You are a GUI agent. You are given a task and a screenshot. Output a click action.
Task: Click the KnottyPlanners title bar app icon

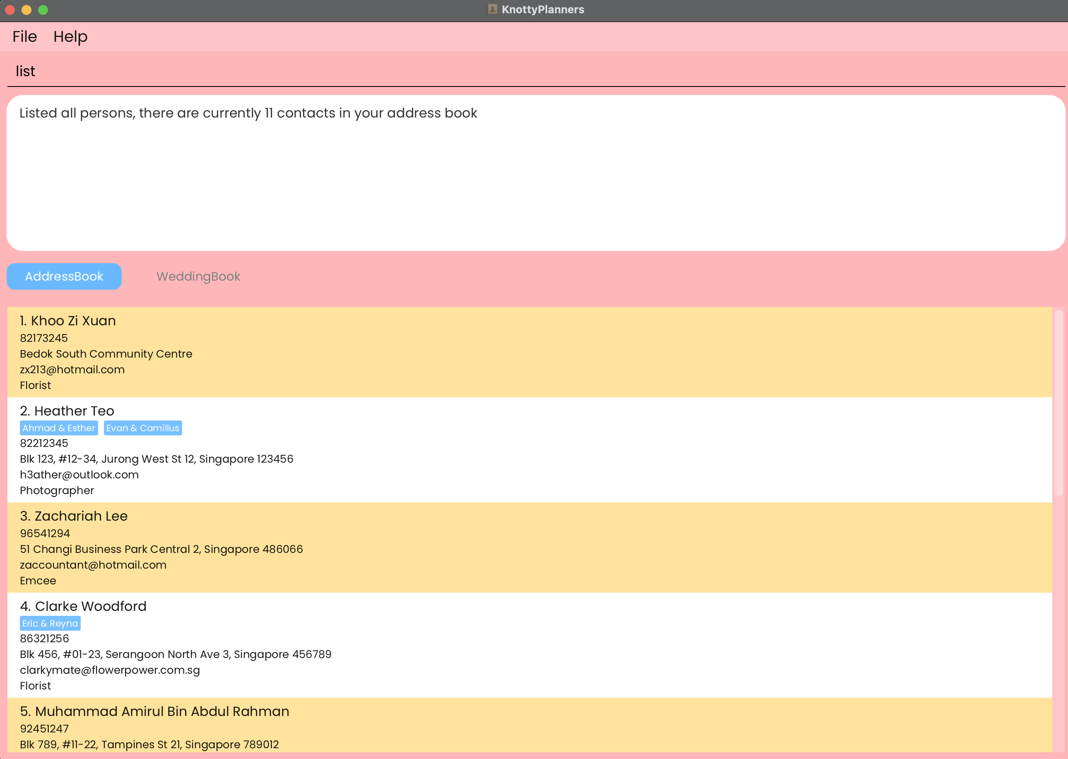[492, 10]
